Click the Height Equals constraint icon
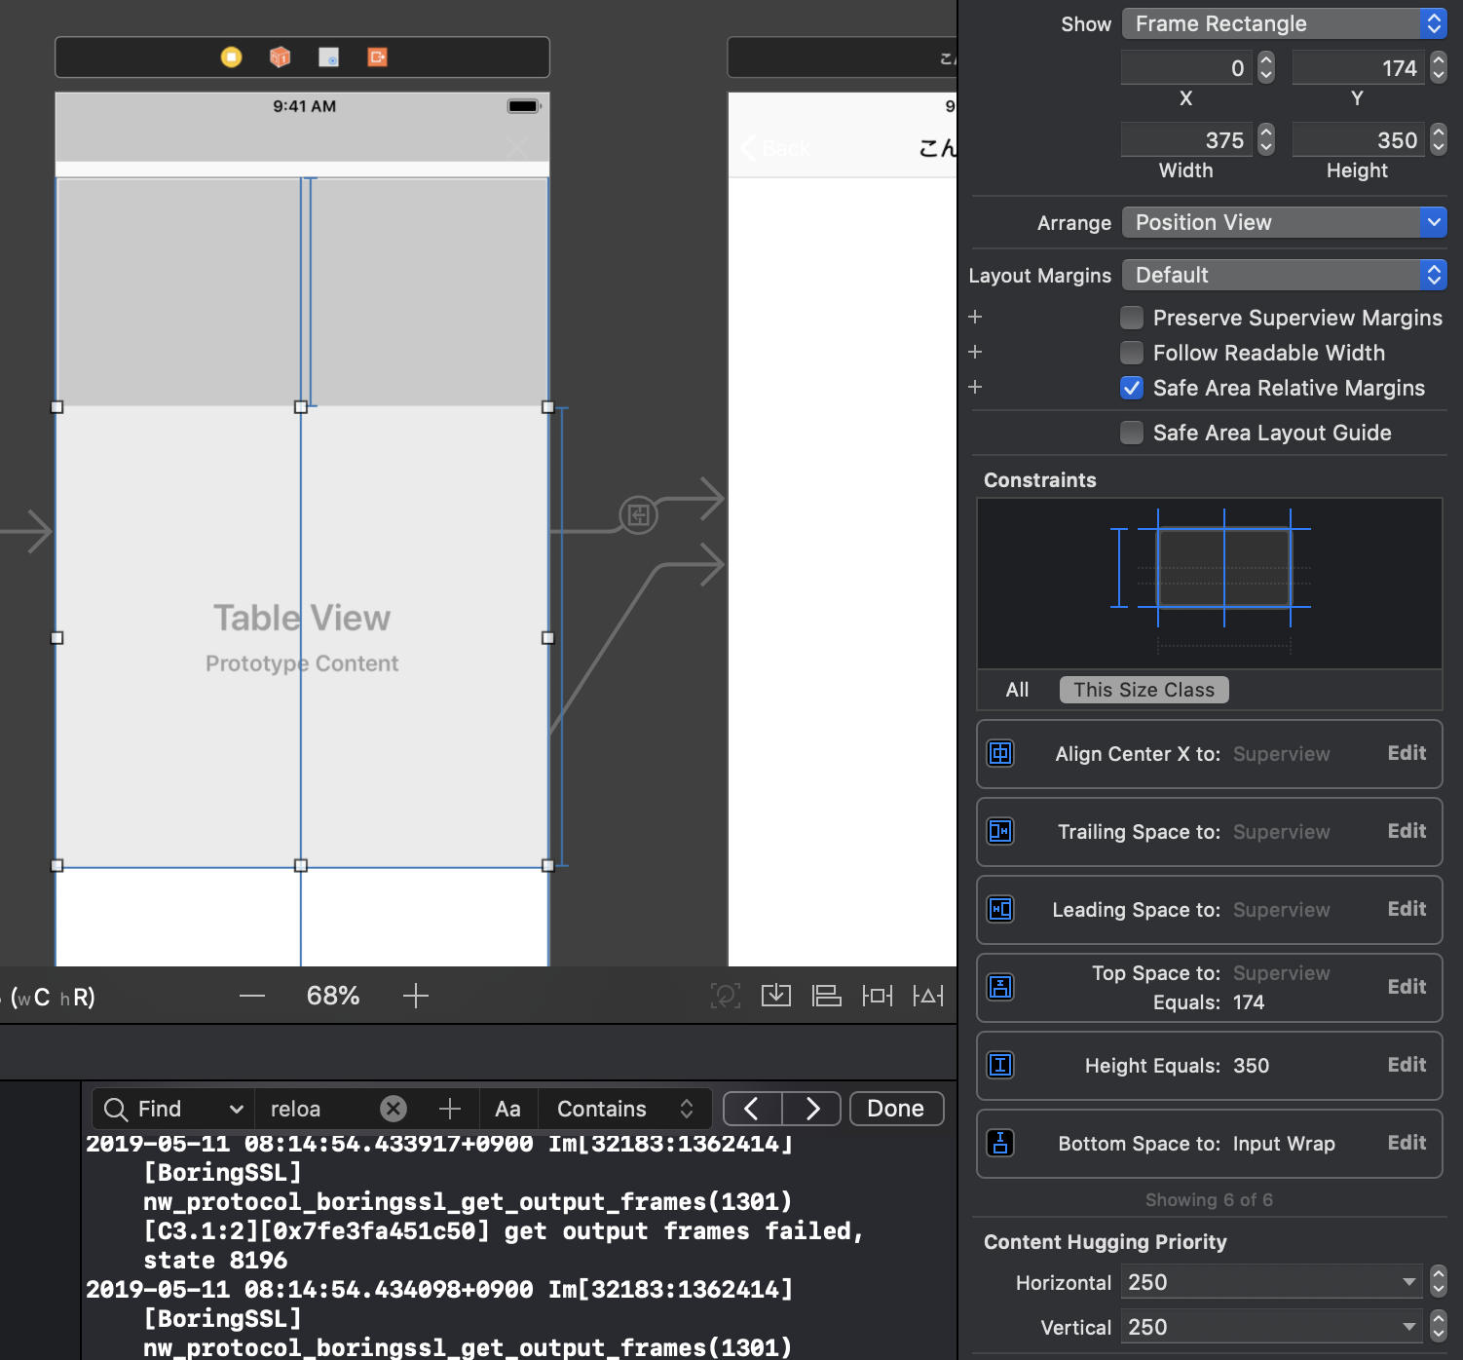 click(1000, 1065)
